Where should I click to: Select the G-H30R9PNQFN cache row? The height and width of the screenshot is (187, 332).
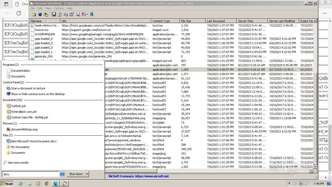[x=171, y=34]
